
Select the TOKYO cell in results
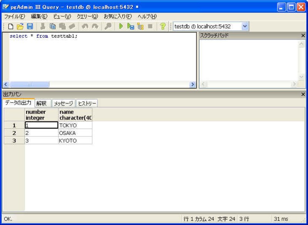[75, 125]
